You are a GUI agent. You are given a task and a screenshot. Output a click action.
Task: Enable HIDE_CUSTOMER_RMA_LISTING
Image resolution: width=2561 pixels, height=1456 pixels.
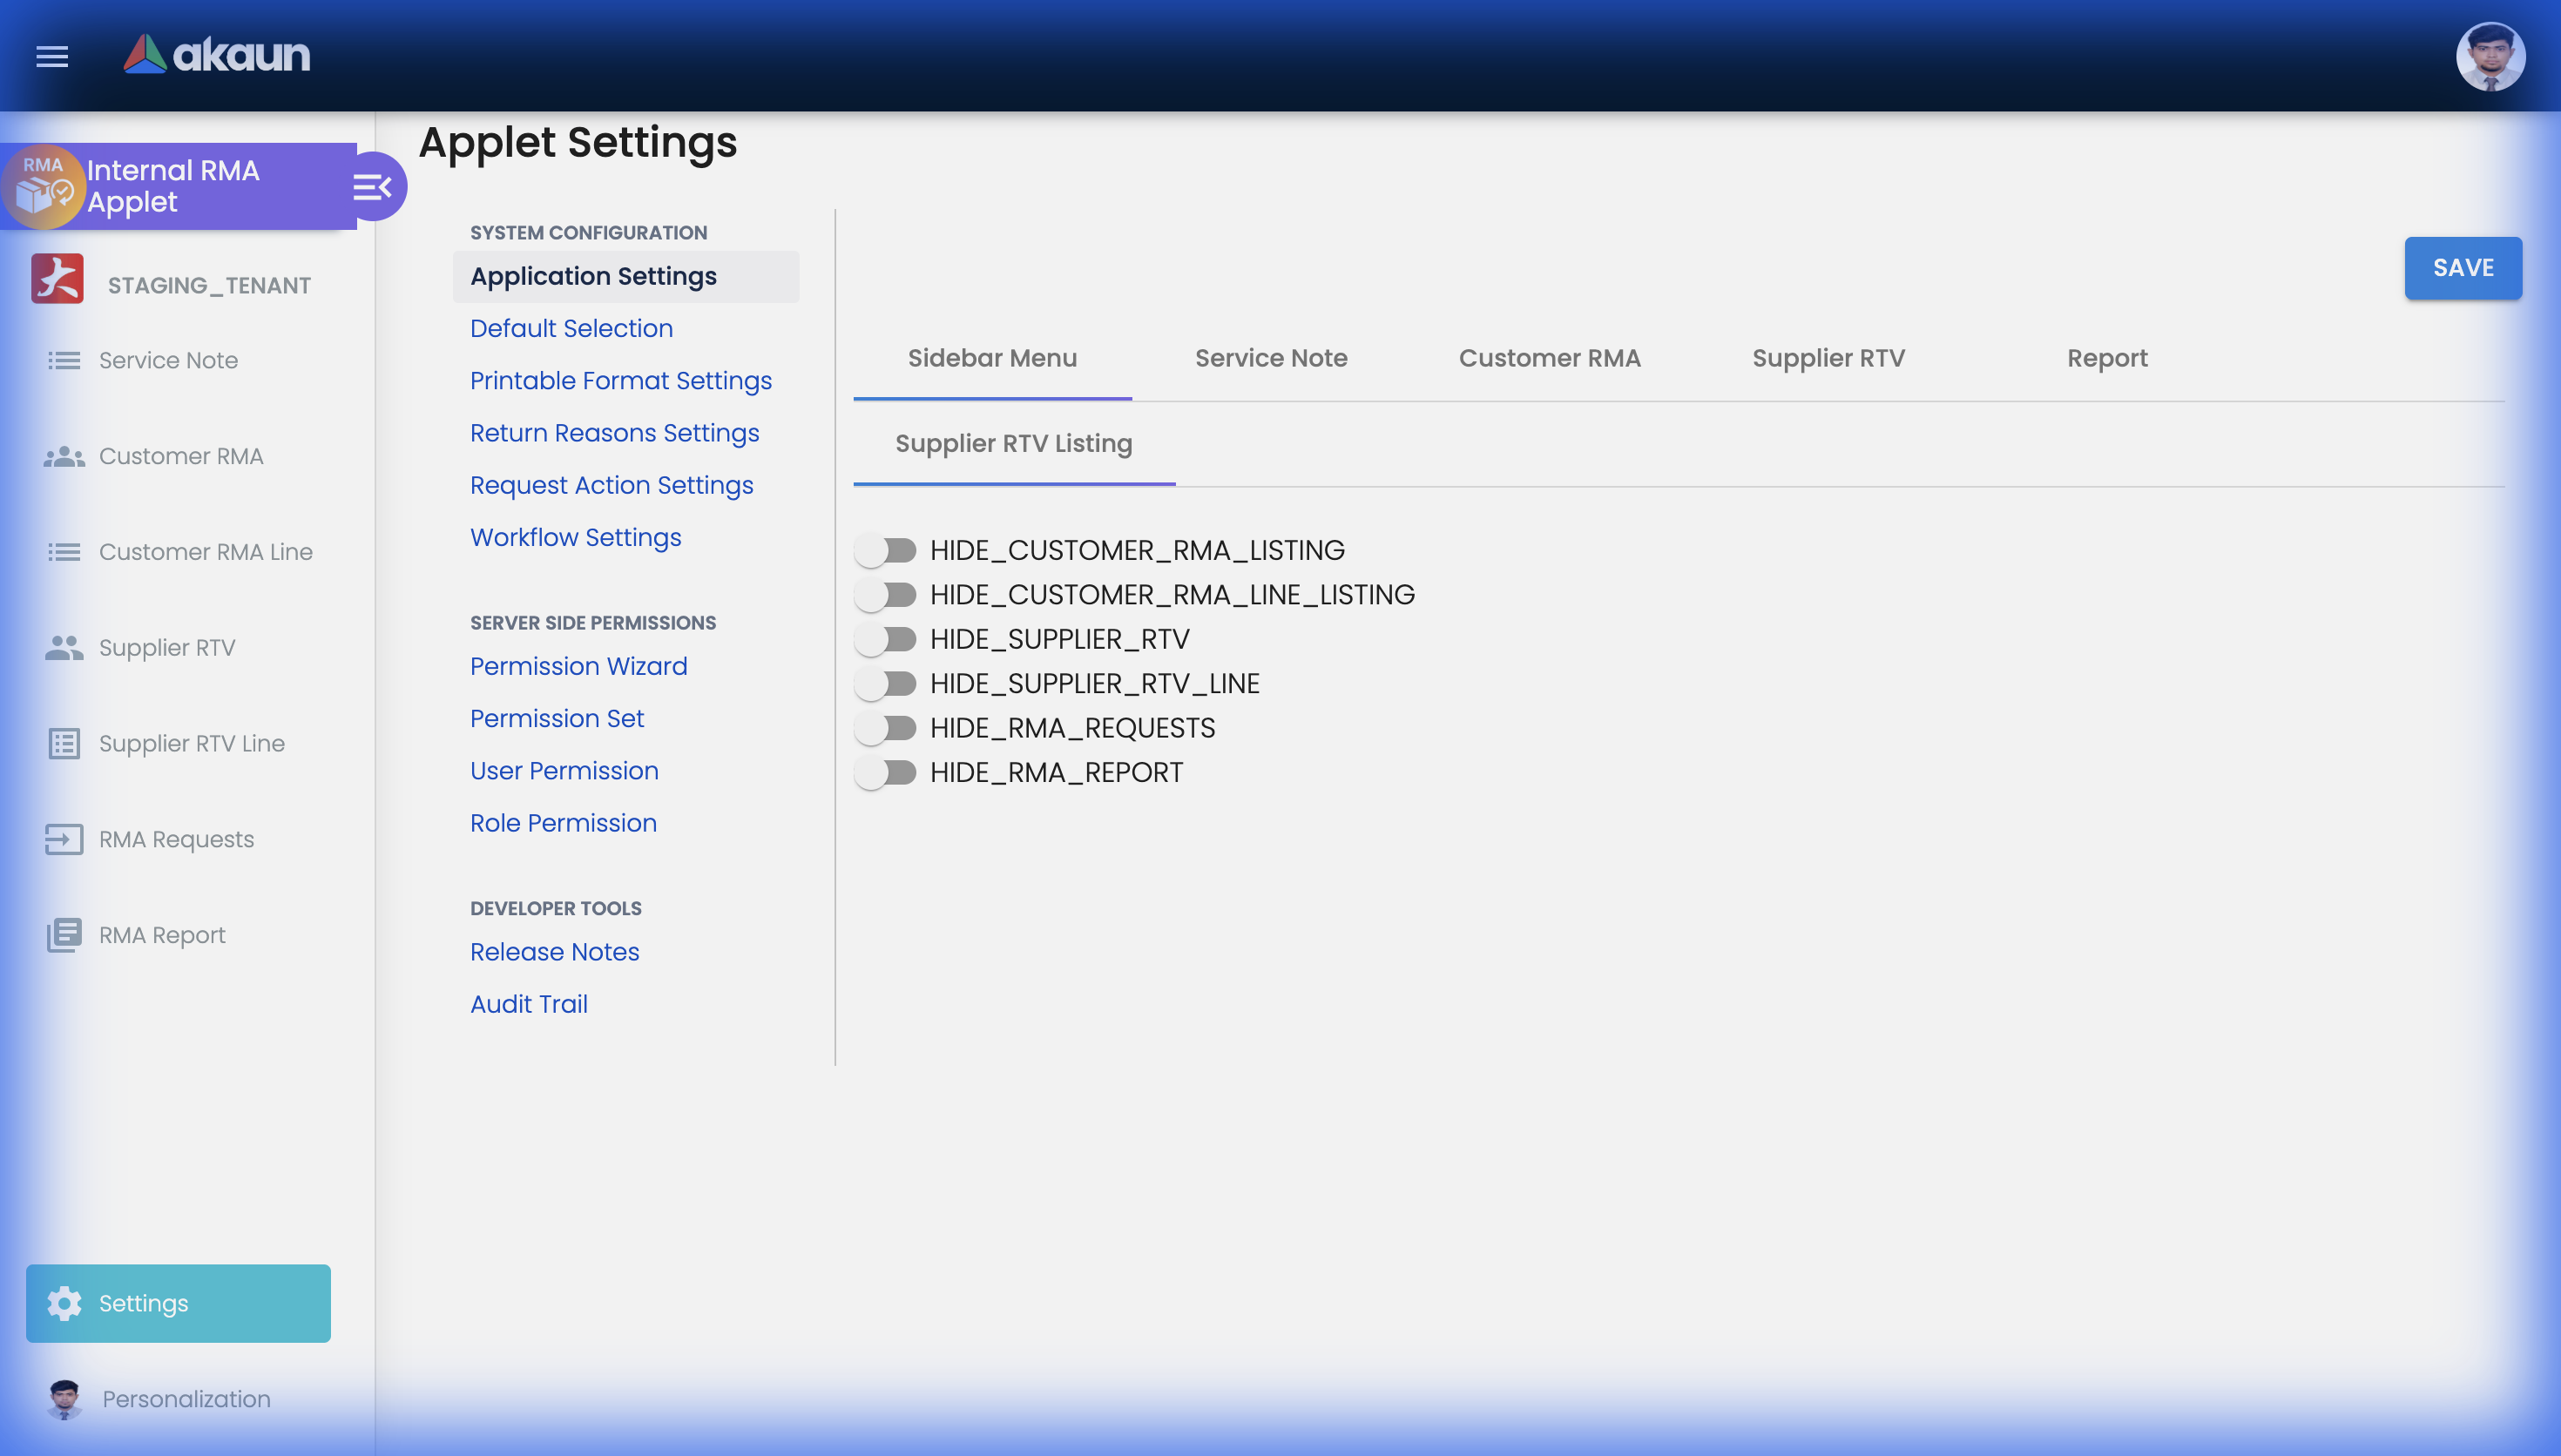pyautogui.click(x=886, y=549)
